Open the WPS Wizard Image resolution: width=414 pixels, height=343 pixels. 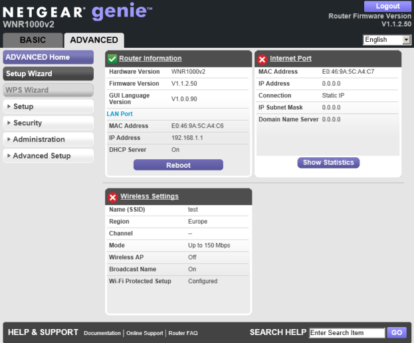tap(48, 90)
